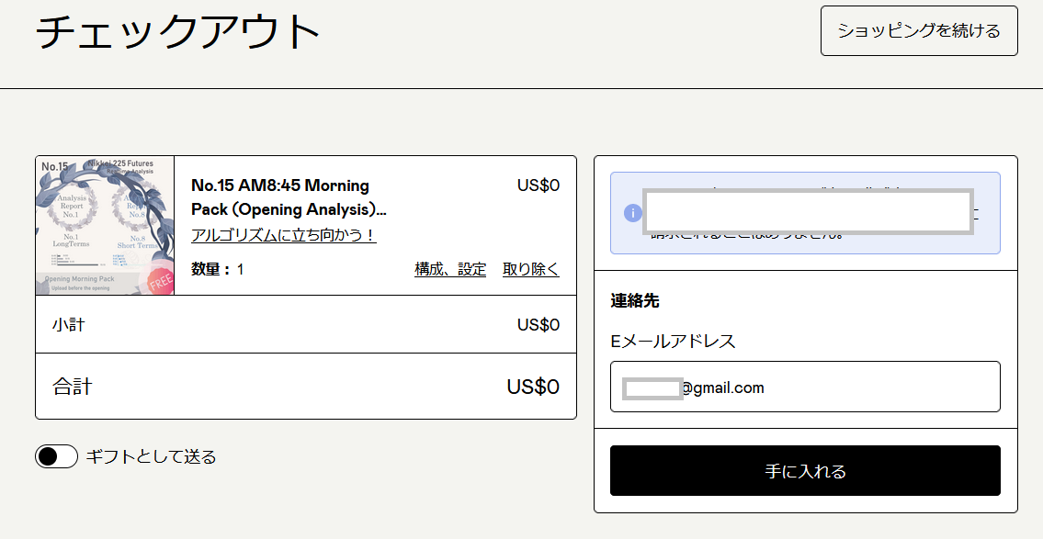The width and height of the screenshot is (1043, 539).
Task: Click the 合計 US$0 total amount
Action: [x=533, y=387]
